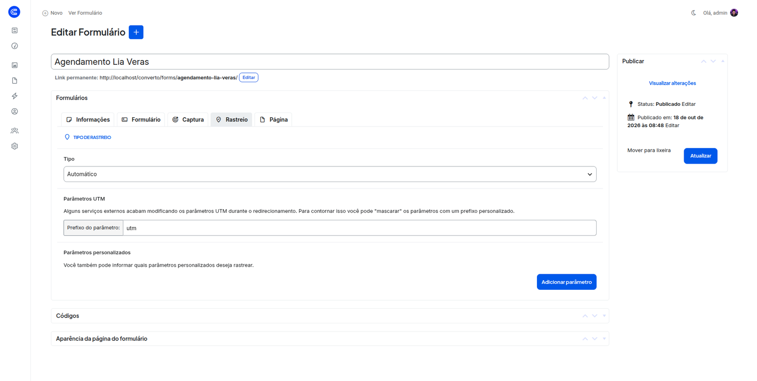The image size is (757, 381).
Task: Open the sliders icon in the sidebar
Action: point(15,30)
